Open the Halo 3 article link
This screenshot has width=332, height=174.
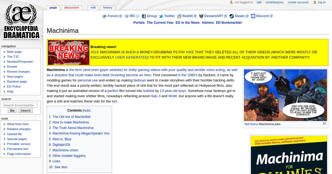(x=155, y=96)
